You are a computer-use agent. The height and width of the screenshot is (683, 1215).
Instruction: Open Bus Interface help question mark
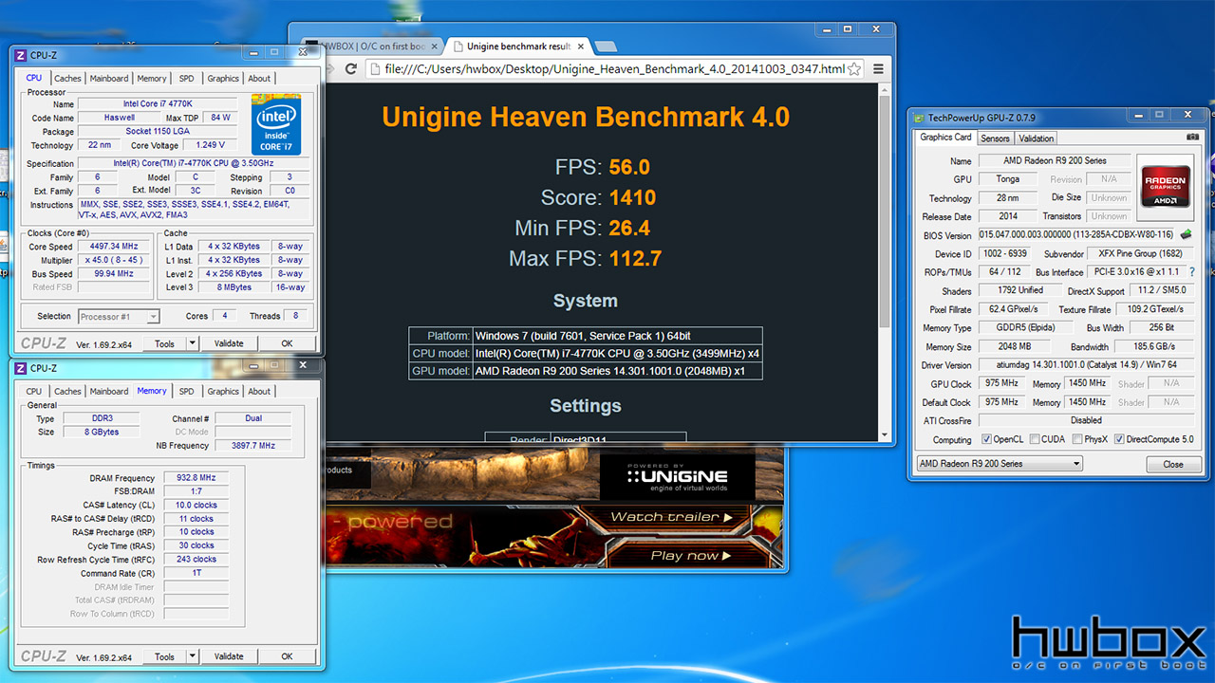(1192, 272)
